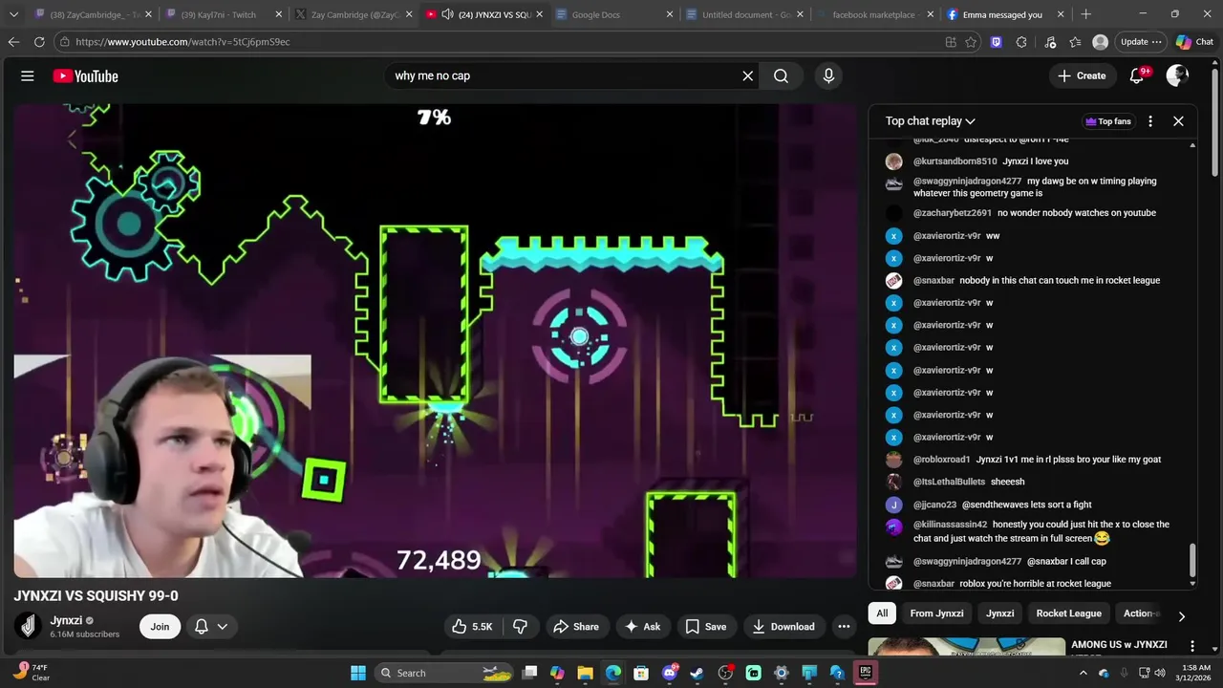Bookmark this page with the star
The image size is (1223, 688).
click(x=971, y=42)
